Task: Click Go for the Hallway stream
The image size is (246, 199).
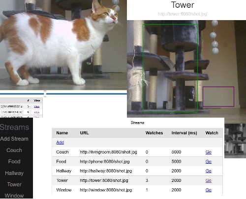Action: (x=209, y=171)
